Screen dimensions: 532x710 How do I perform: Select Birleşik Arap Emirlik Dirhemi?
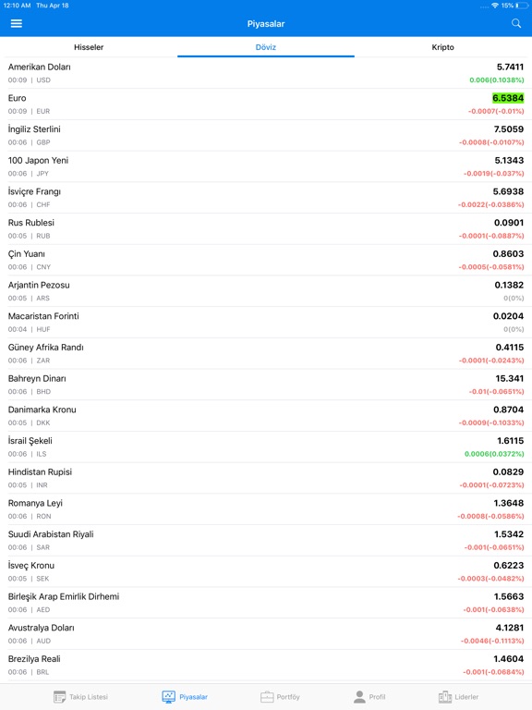pyautogui.click(x=266, y=603)
